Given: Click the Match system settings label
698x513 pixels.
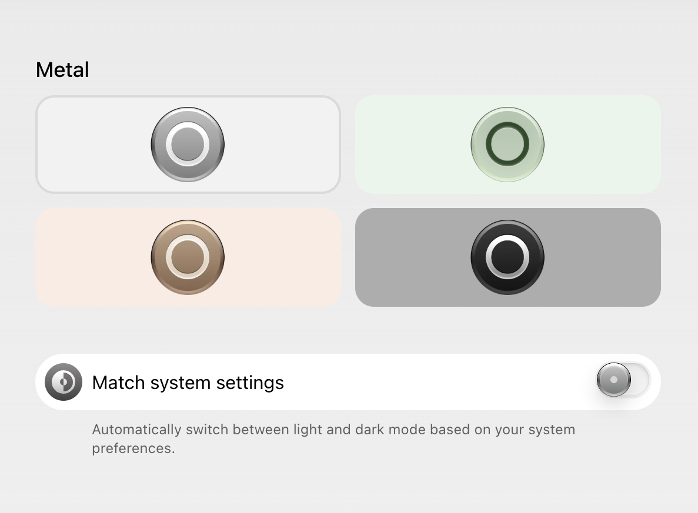Looking at the screenshot, I should (x=187, y=382).
